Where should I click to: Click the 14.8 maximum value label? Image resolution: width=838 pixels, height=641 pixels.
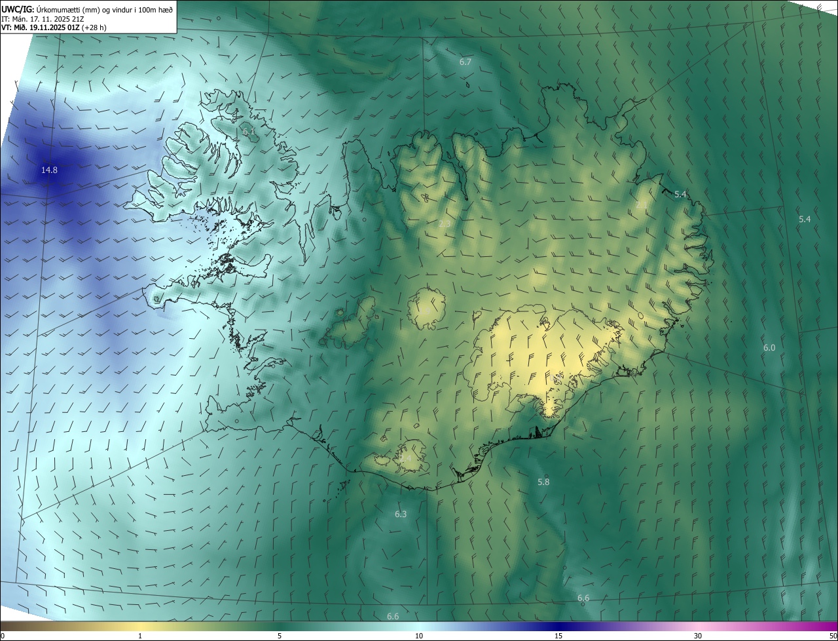(49, 170)
